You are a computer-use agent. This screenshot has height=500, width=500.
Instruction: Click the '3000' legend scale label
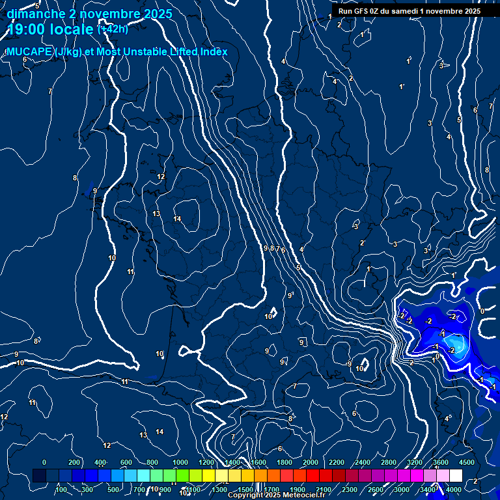point(402,490)
